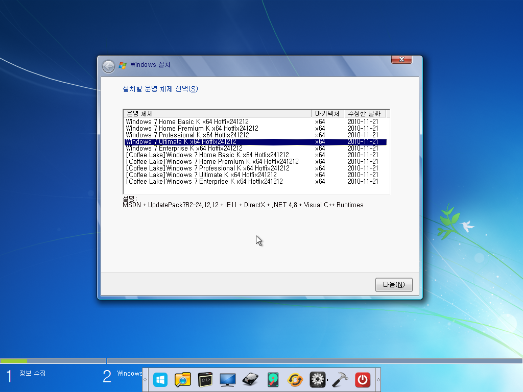523x392 pixels.
Task: Launch the green disk partition tool icon
Action: [x=273, y=380]
